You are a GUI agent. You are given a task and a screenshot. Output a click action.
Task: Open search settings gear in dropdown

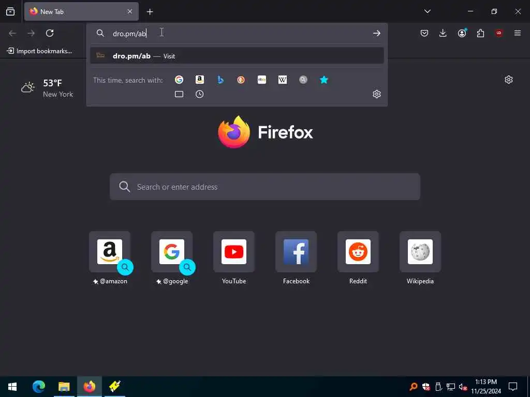pos(377,94)
